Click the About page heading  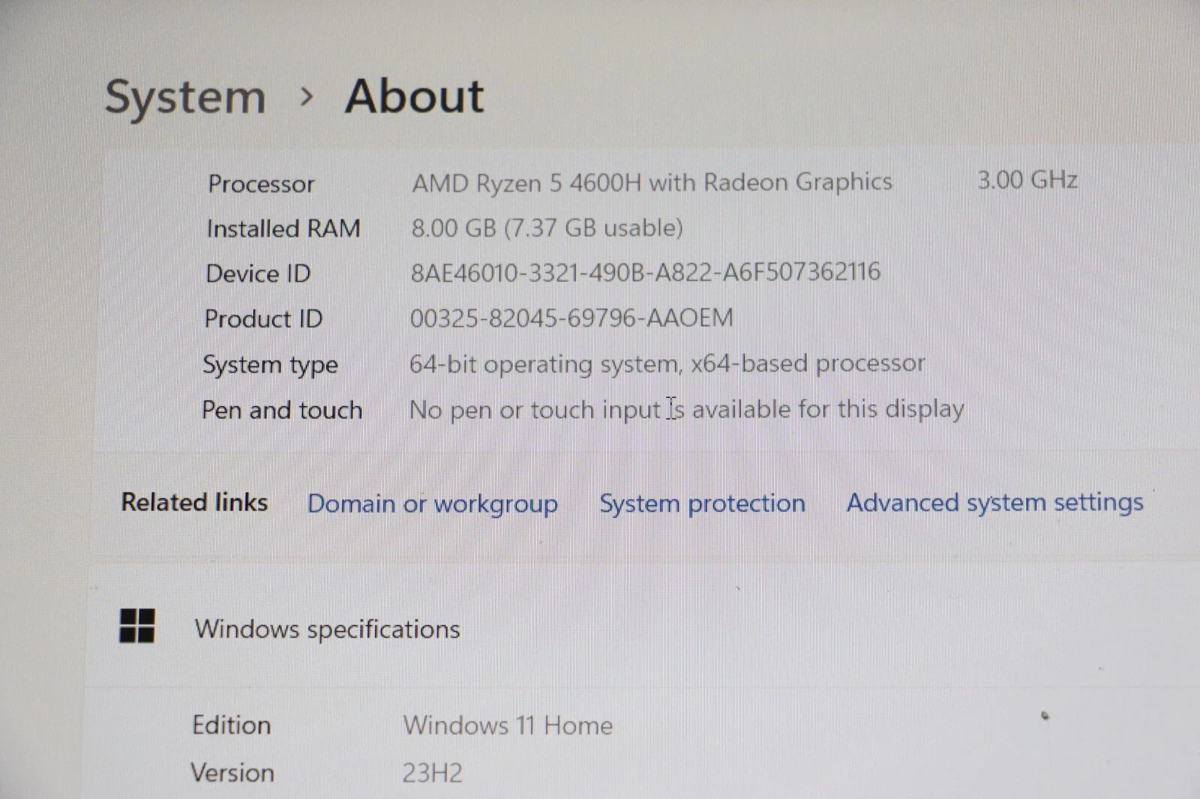[x=414, y=97]
